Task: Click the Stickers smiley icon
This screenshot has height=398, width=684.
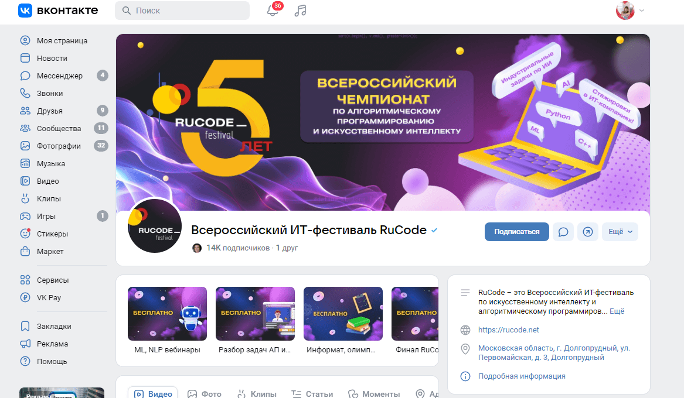Action: point(25,234)
